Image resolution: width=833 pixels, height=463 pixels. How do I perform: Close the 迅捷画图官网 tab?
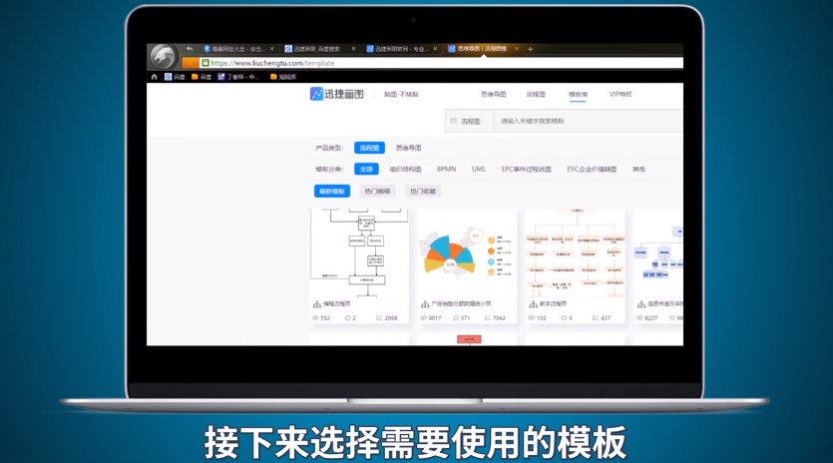435,49
